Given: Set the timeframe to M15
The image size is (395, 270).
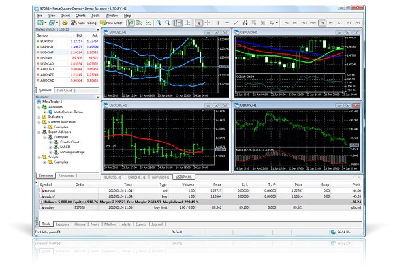Looking at the screenshot, I should 304,23.
